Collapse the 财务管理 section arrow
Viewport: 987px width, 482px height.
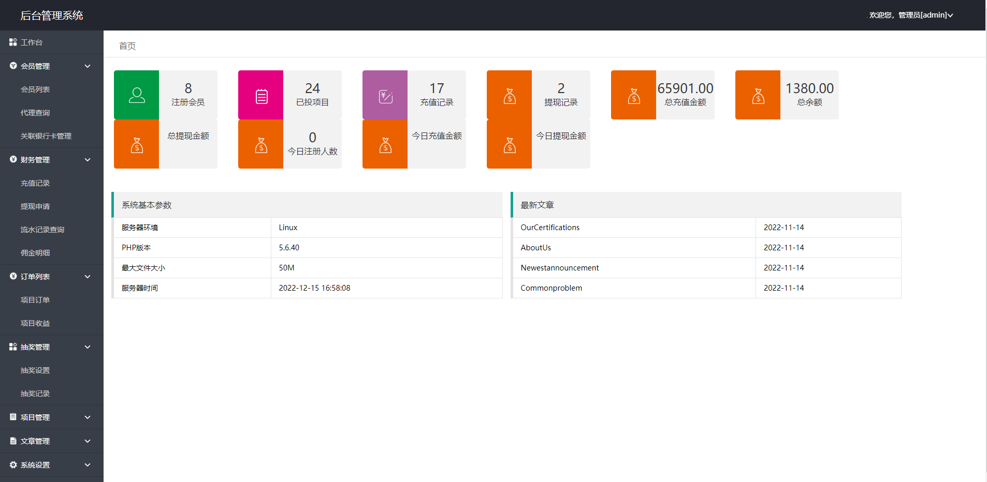click(x=88, y=160)
